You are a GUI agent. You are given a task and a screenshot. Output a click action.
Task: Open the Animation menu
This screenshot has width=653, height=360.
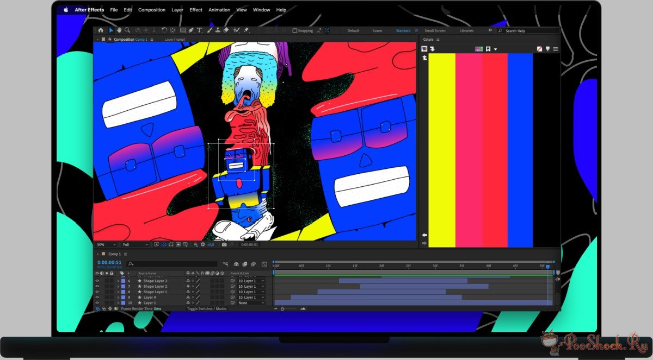[x=220, y=10]
